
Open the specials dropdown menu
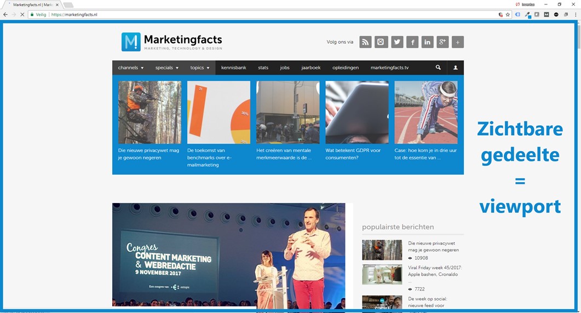(x=167, y=68)
